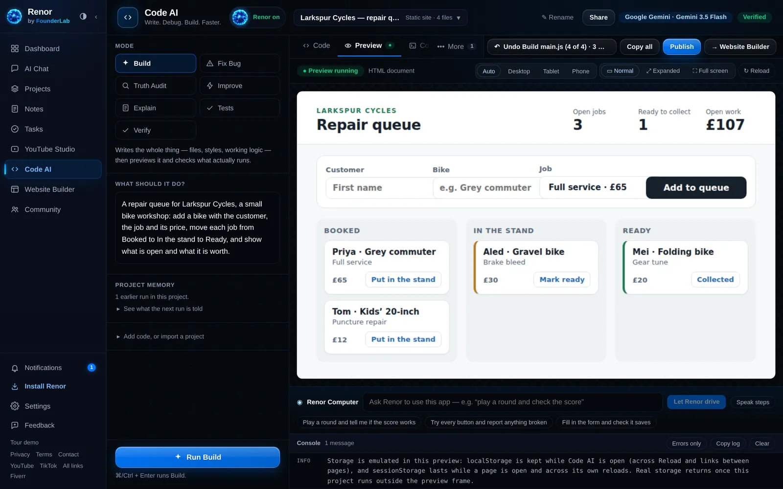
Task: Select Fix Bug mode
Action: click(240, 63)
